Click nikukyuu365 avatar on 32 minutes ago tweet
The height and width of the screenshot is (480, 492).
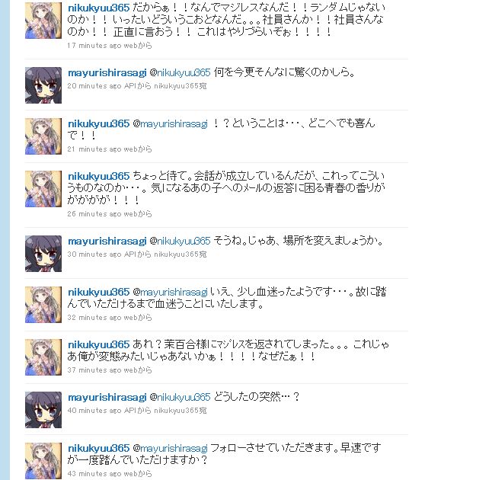coord(43,305)
